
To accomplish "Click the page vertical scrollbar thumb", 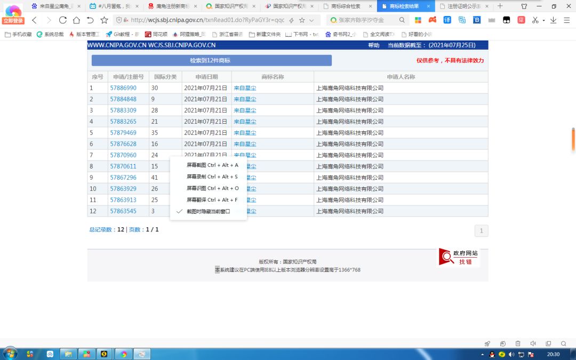I will 573,139.
